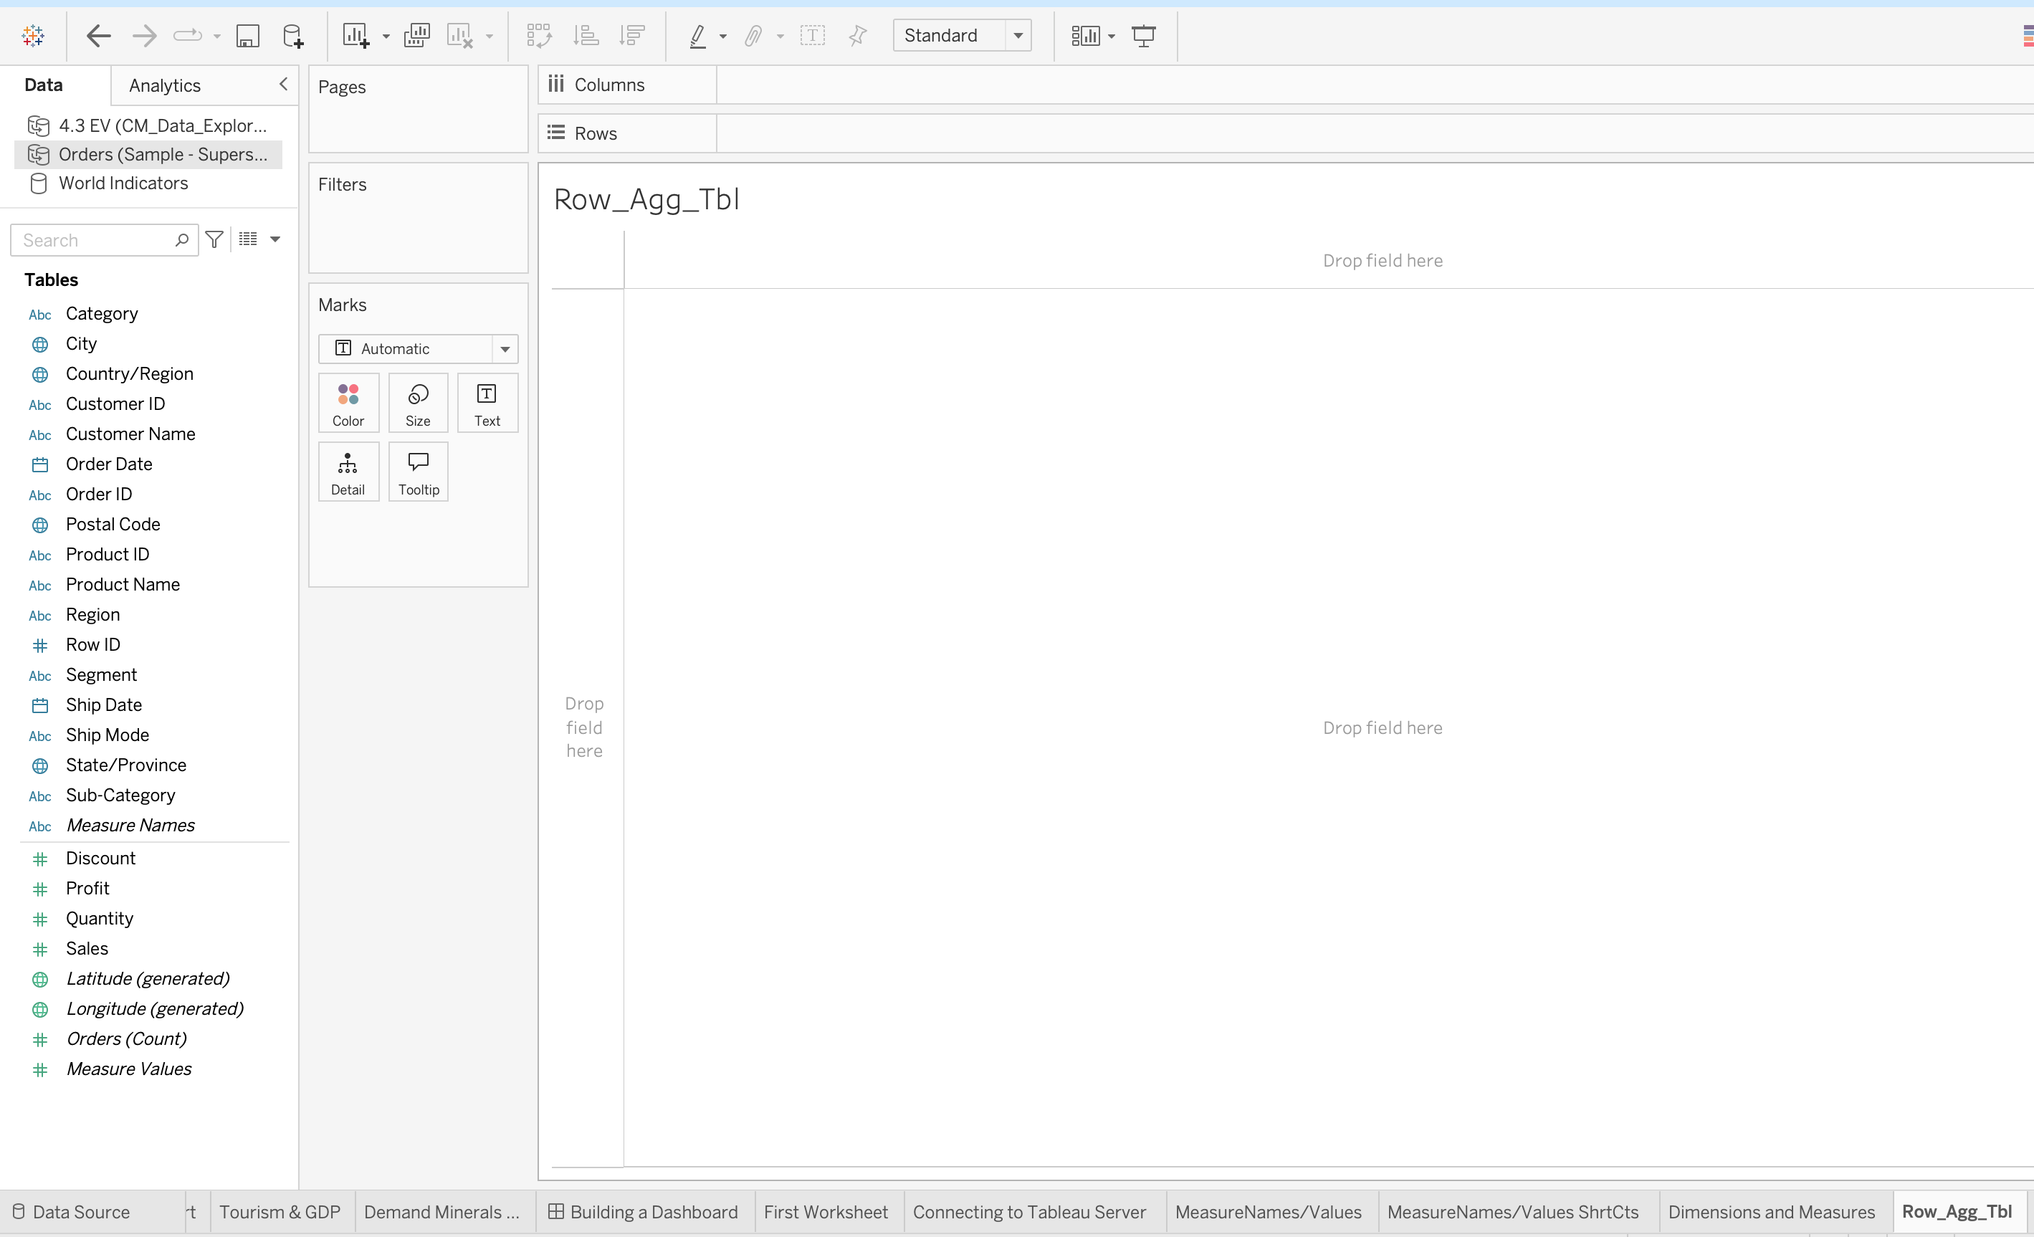Select the State/Province field

point(126,765)
